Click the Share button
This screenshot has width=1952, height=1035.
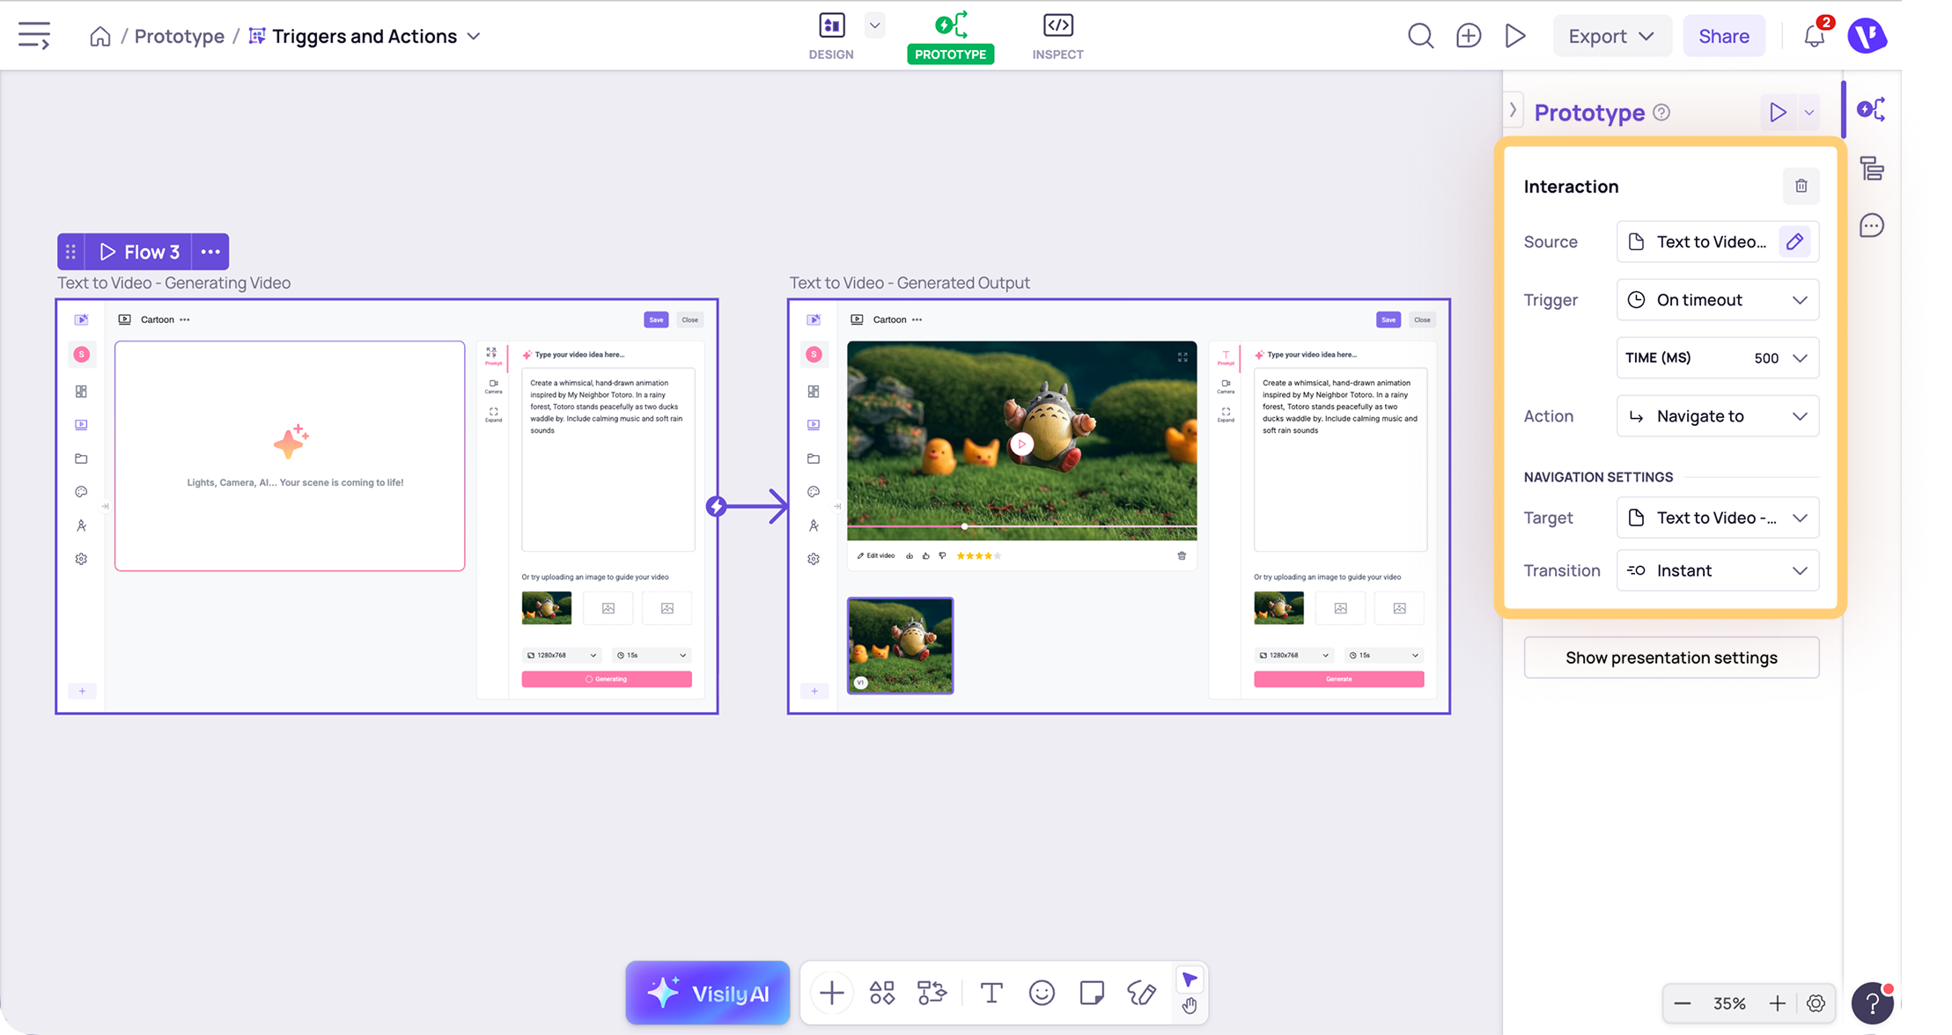click(1724, 36)
